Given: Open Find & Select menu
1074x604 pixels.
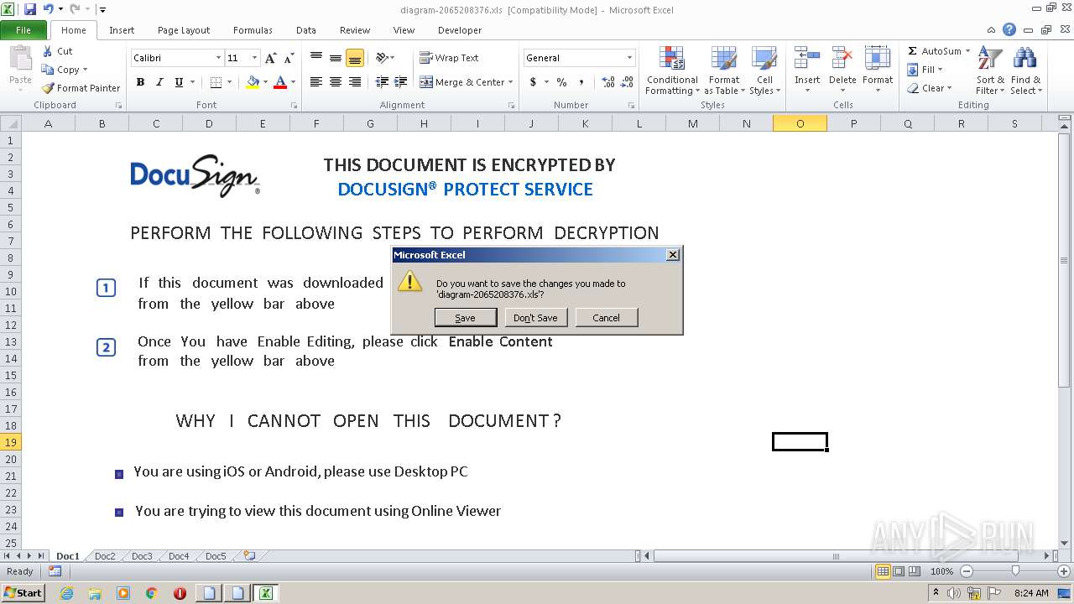Looking at the screenshot, I should (x=1025, y=70).
